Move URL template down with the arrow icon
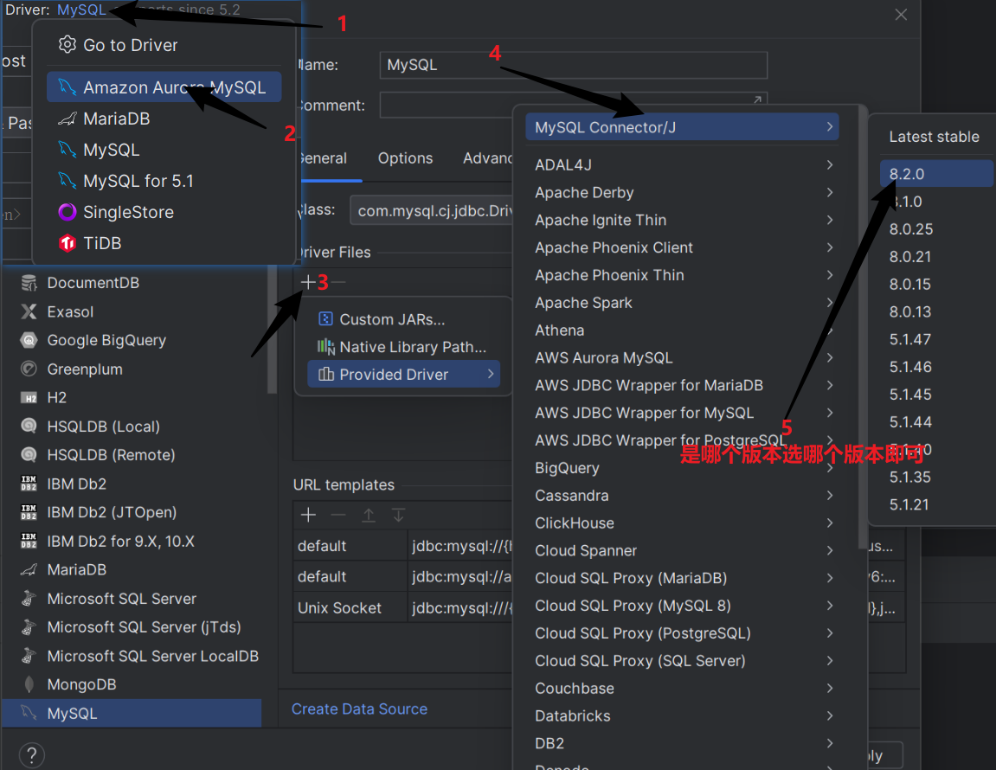 pos(398,515)
